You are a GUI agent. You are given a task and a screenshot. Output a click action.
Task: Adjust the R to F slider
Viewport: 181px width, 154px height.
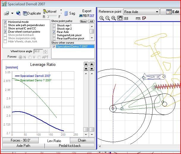point(52,17)
